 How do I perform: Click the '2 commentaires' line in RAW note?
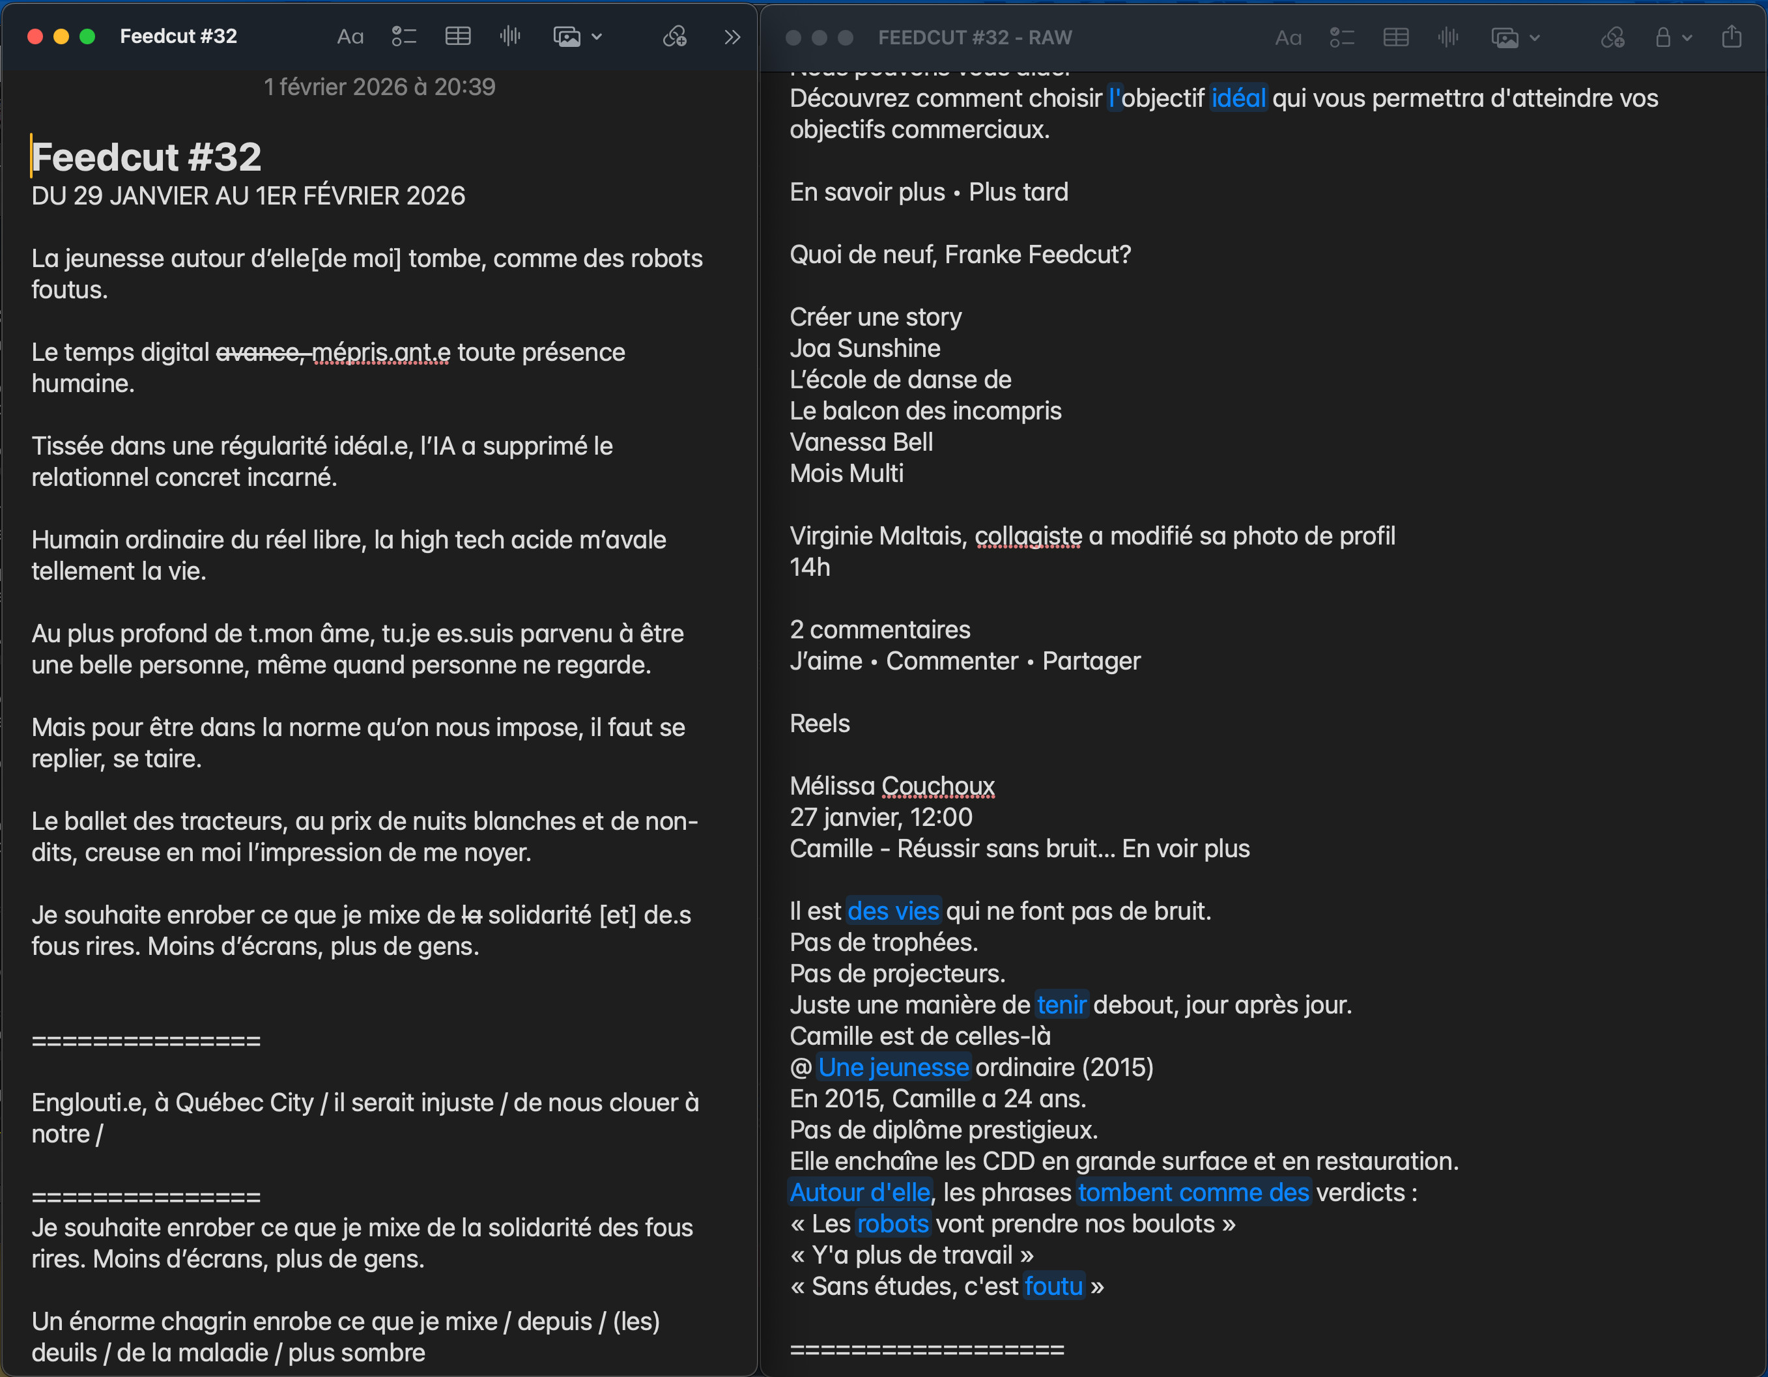(880, 630)
